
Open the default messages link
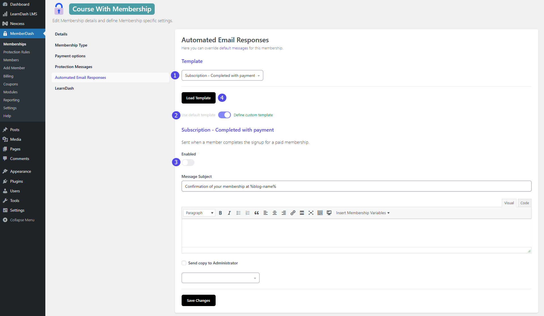click(234, 48)
